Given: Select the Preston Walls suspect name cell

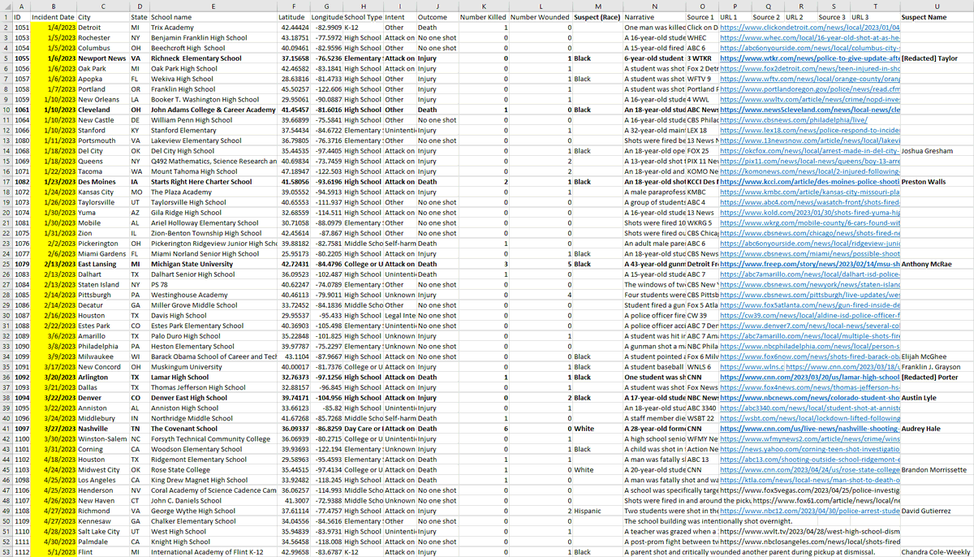Looking at the screenshot, I should [x=937, y=182].
